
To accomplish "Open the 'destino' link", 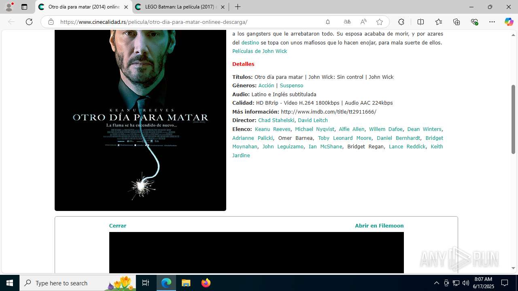I will pos(250,42).
